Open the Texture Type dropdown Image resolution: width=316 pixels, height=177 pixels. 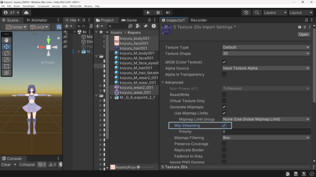click(266, 47)
